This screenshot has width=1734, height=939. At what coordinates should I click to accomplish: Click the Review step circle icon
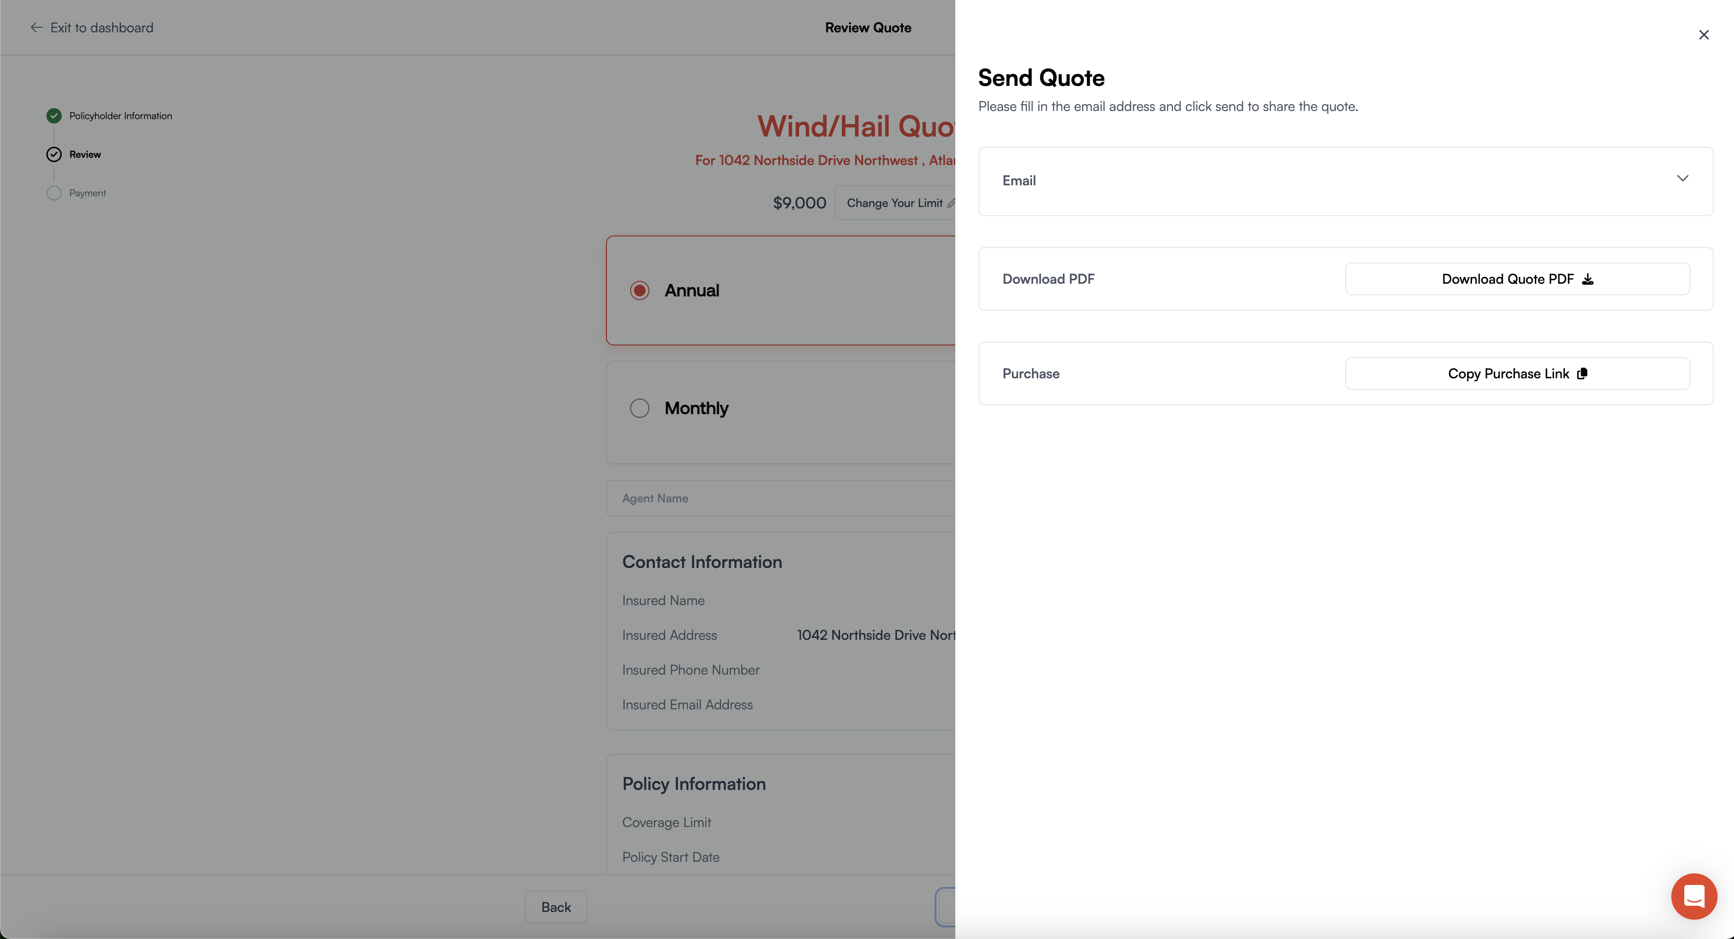54,154
